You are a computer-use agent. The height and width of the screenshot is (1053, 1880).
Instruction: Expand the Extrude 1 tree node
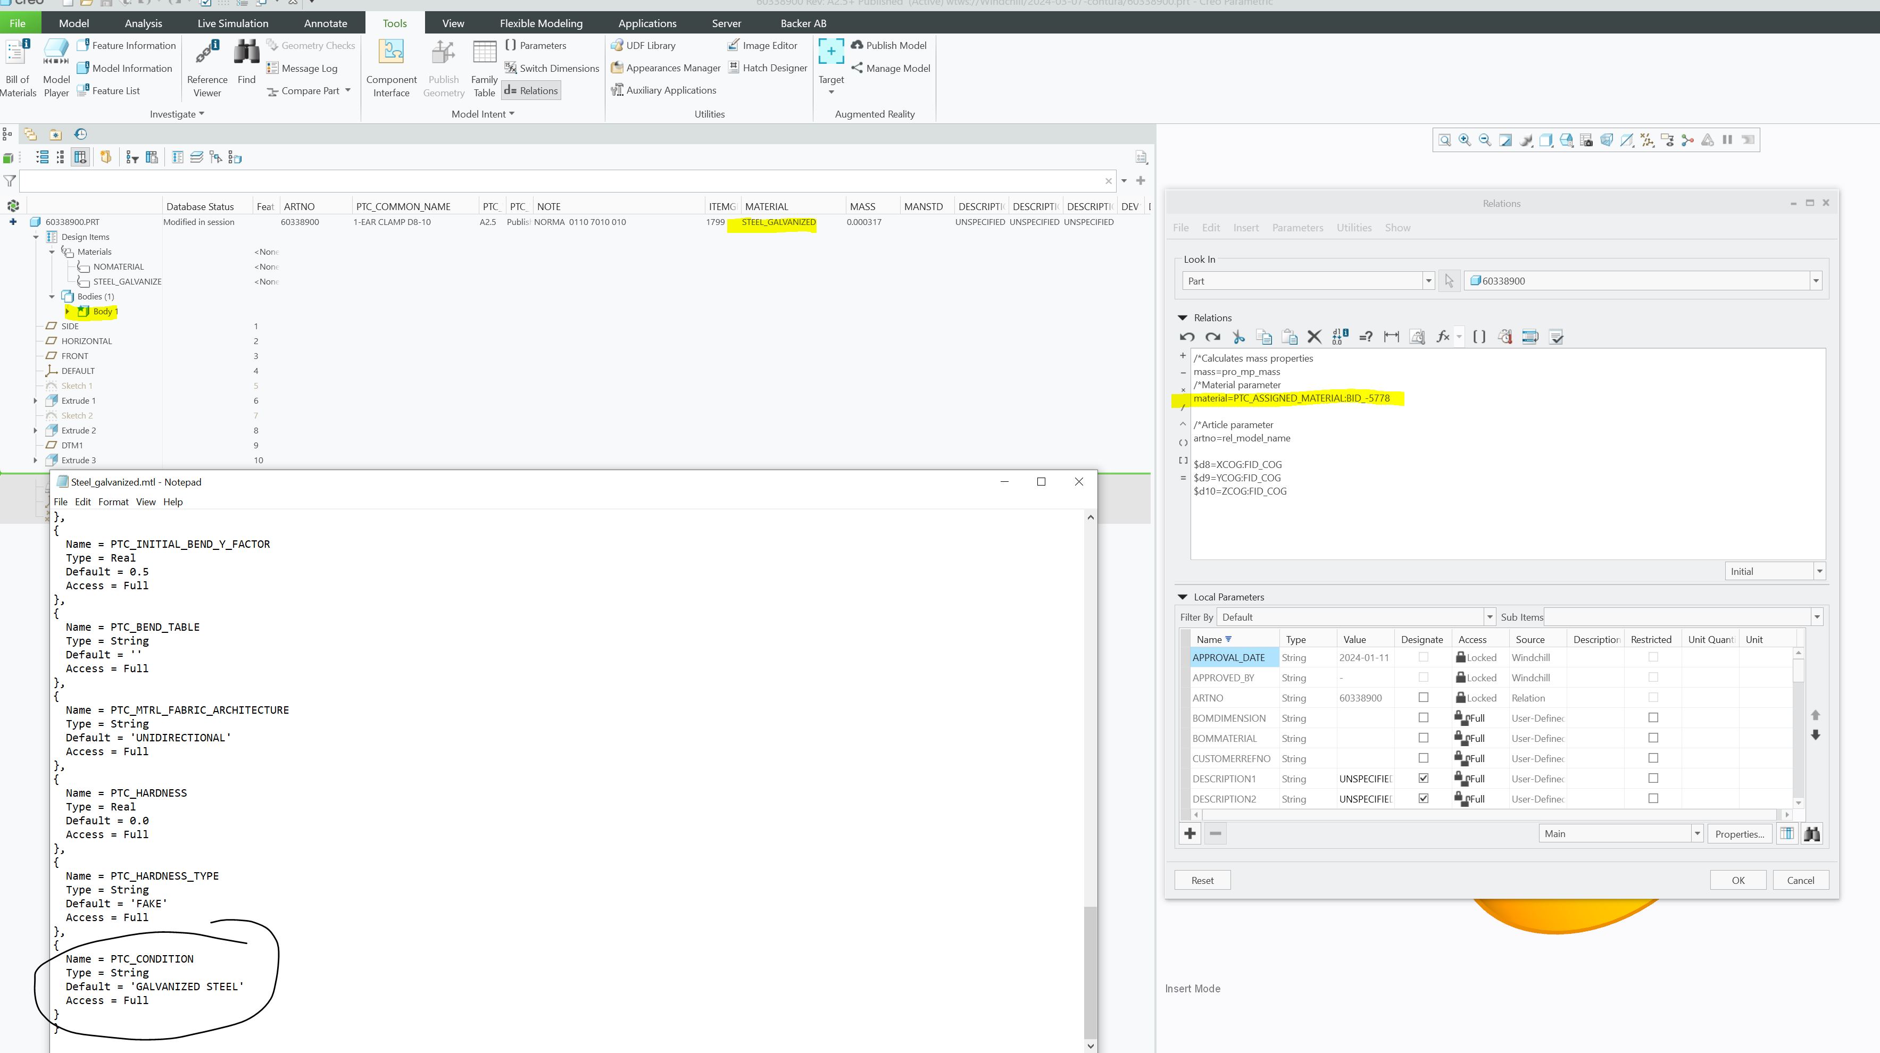click(35, 400)
